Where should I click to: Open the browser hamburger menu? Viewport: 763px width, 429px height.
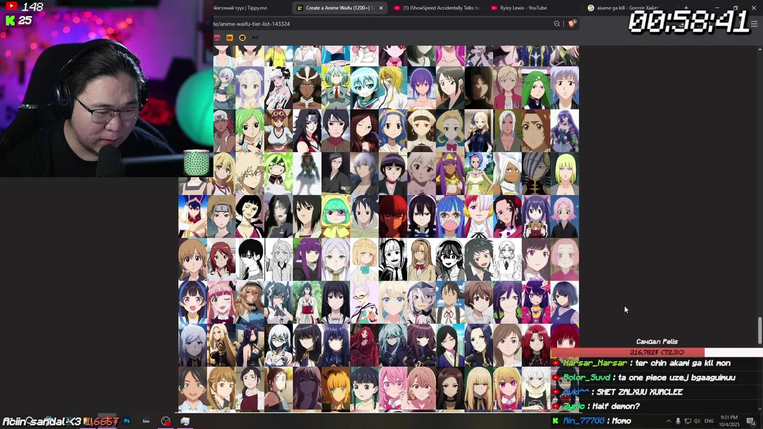click(754, 24)
